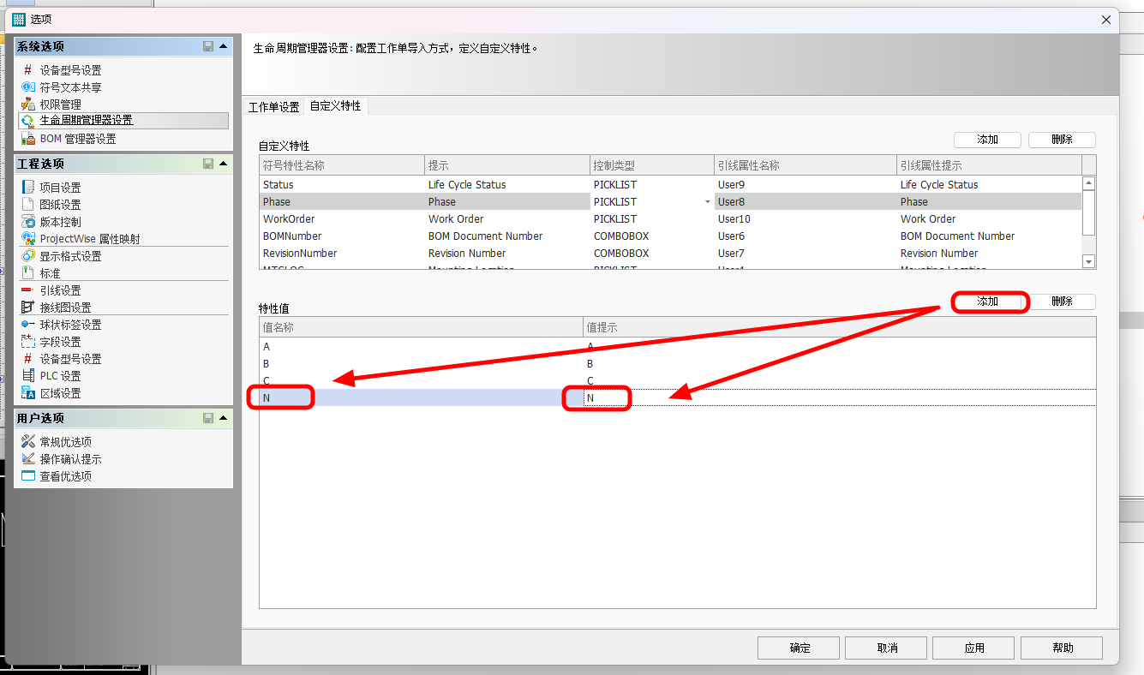The width and height of the screenshot is (1144, 675).
Task: Click the PLC 设置 icon
Action: (27, 376)
